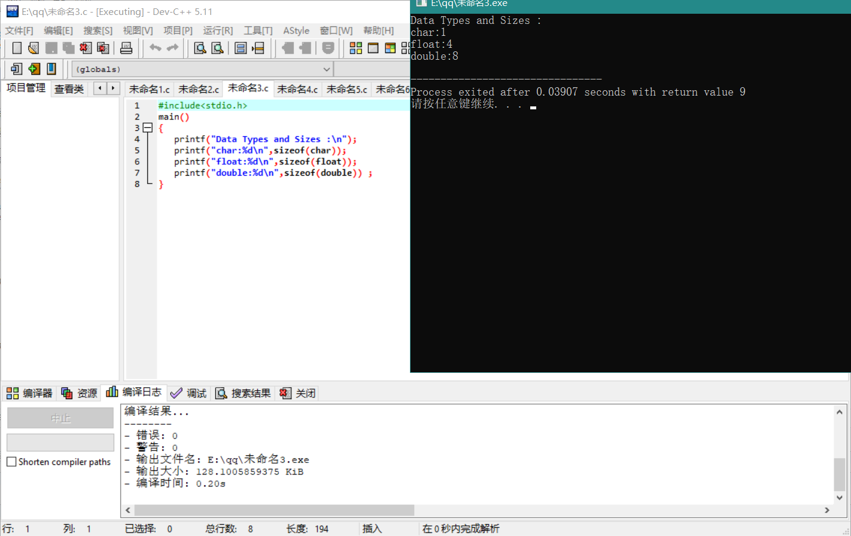
Task: Open the 项目[P] menu
Action: click(x=178, y=30)
